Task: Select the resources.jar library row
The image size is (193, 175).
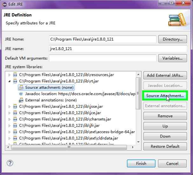Action: coord(67,75)
